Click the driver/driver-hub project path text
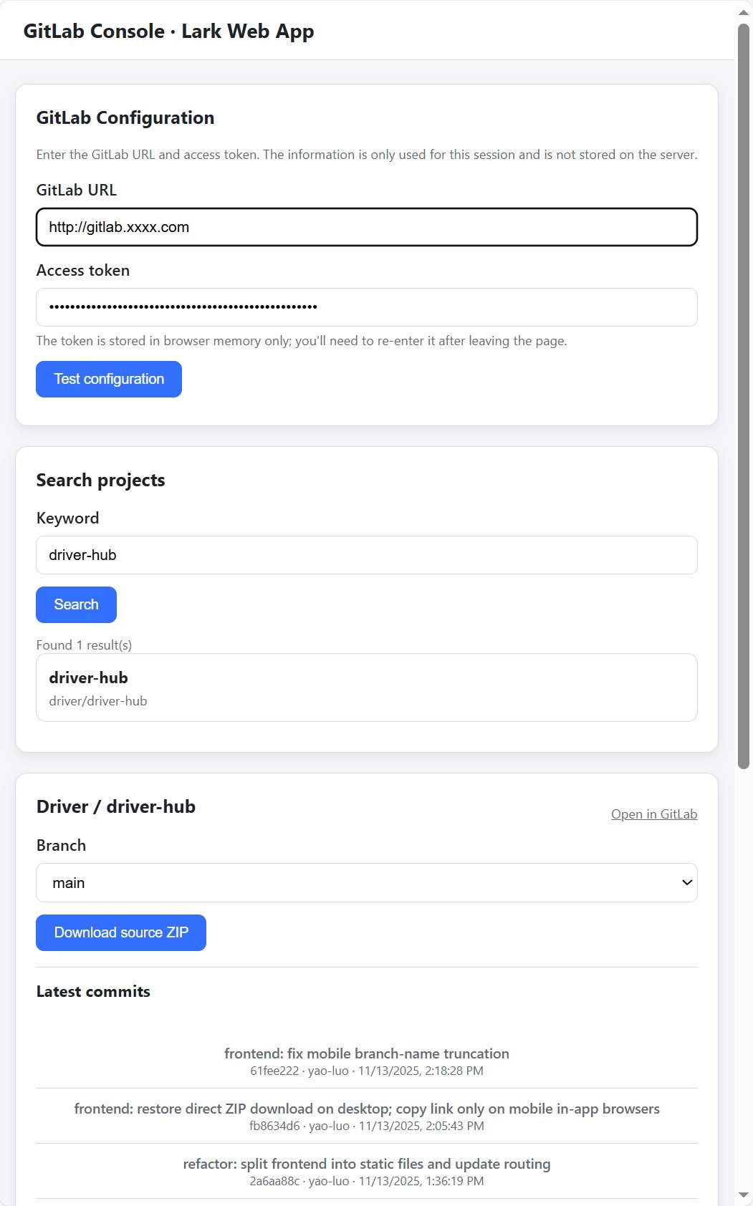753x1206 pixels. (98, 701)
